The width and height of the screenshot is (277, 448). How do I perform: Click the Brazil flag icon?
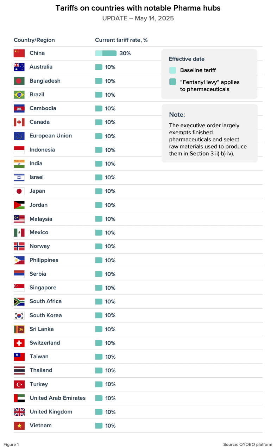coord(19,95)
